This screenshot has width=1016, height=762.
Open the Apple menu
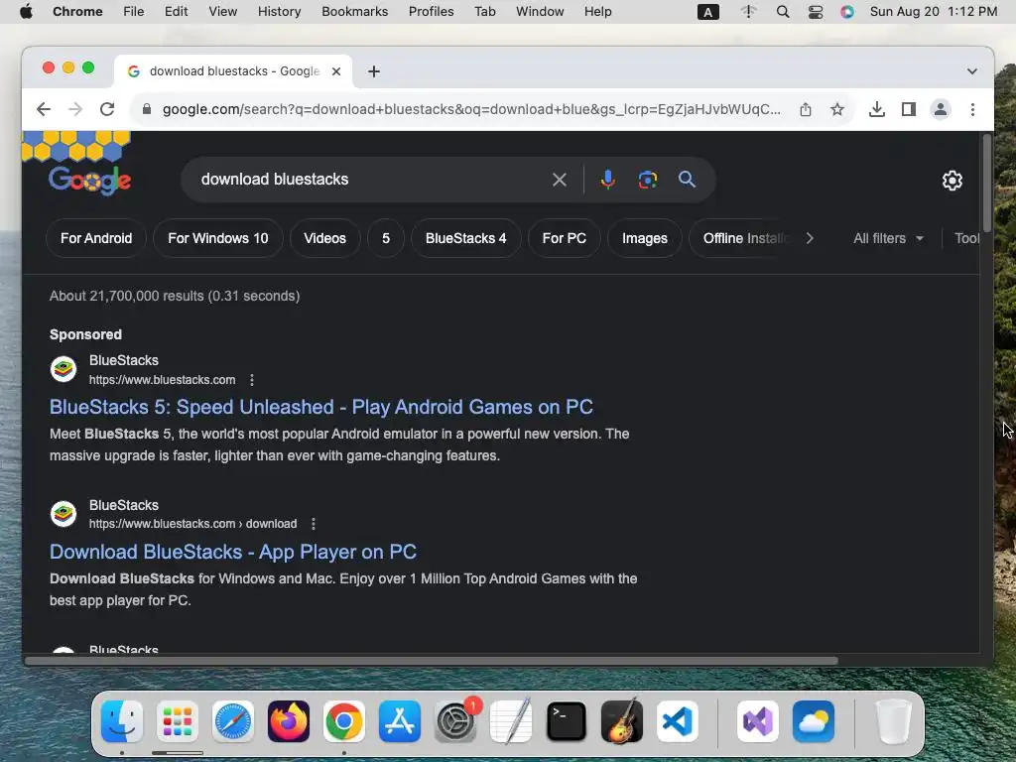pyautogui.click(x=26, y=12)
